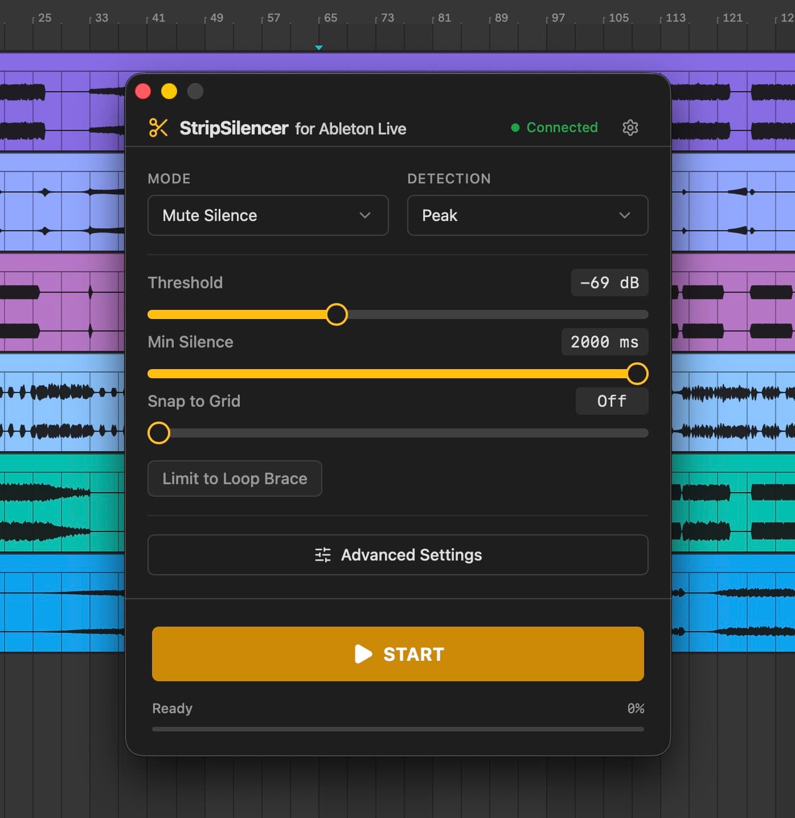Click the Threshold slider handle
This screenshot has width=795, height=818.
[x=337, y=314]
